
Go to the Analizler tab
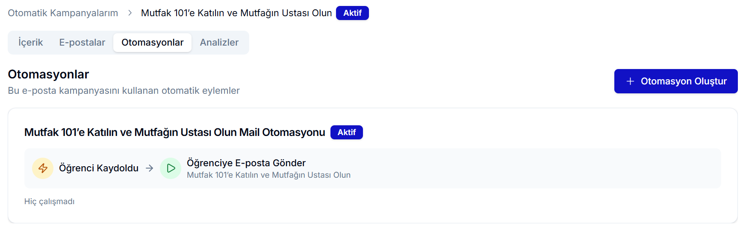pyautogui.click(x=219, y=43)
